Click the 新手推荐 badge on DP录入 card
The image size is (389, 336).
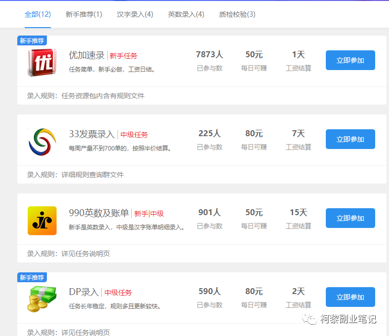pos(32,278)
